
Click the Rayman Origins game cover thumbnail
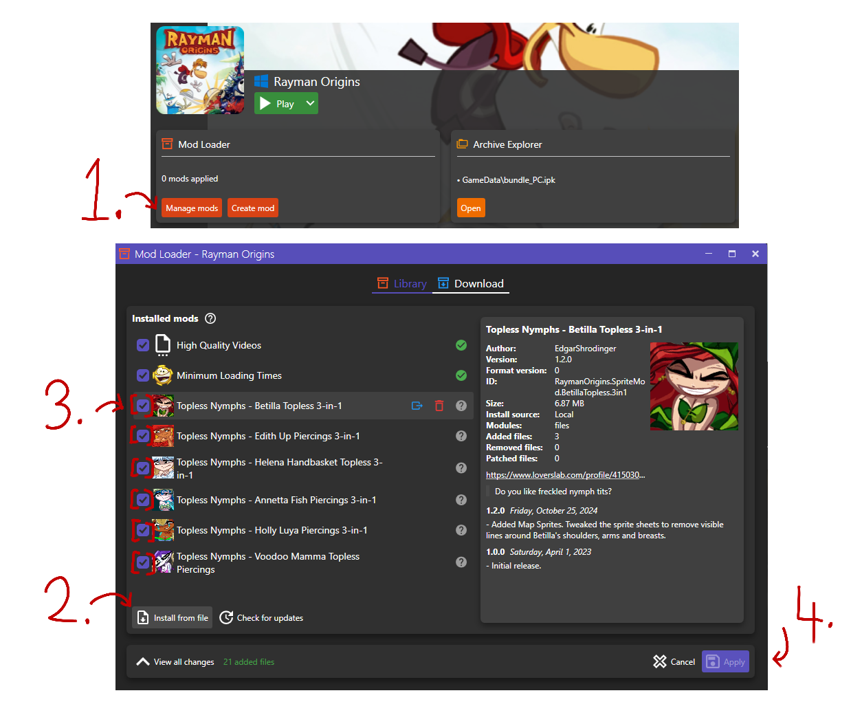pyautogui.click(x=200, y=70)
